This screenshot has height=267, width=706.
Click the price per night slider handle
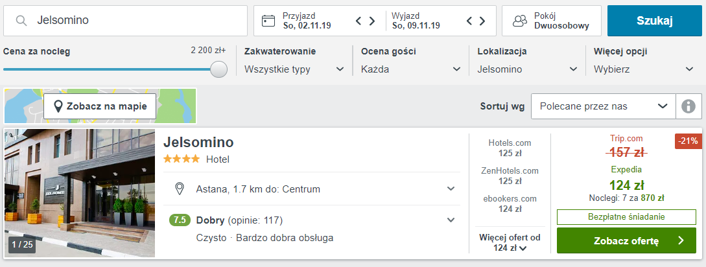point(219,69)
